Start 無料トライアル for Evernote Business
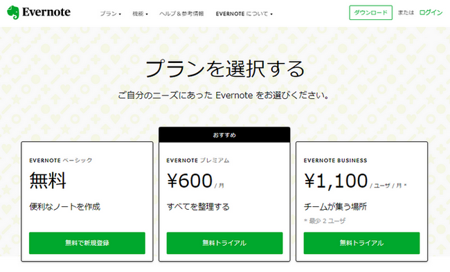Screen dimensions: 450x272 coord(361,243)
